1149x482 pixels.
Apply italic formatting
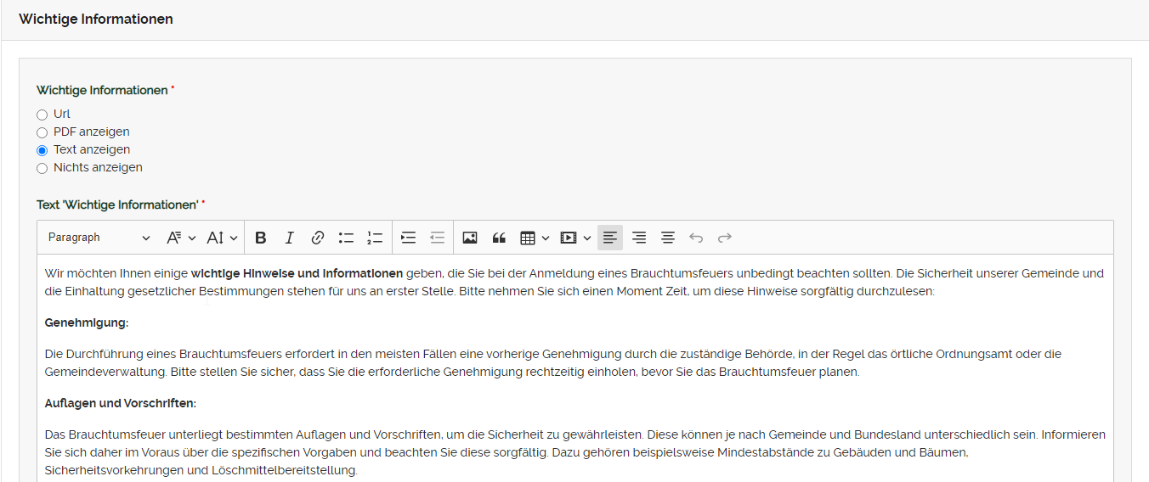click(x=289, y=238)
